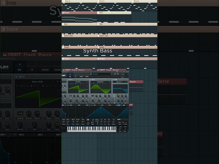This screenshot has width=219, height=164.
Task: Click the OSC B wavetable edit pencil
Action: pos(110,86)
